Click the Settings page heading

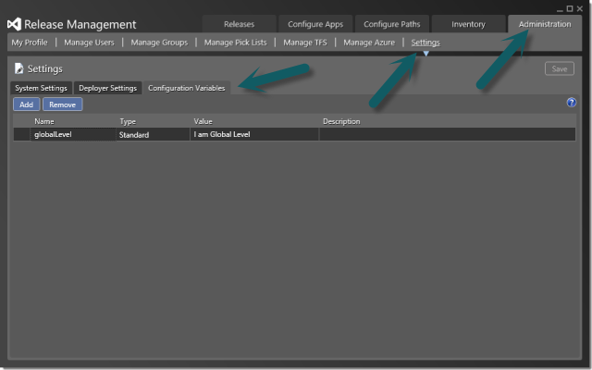45,68
